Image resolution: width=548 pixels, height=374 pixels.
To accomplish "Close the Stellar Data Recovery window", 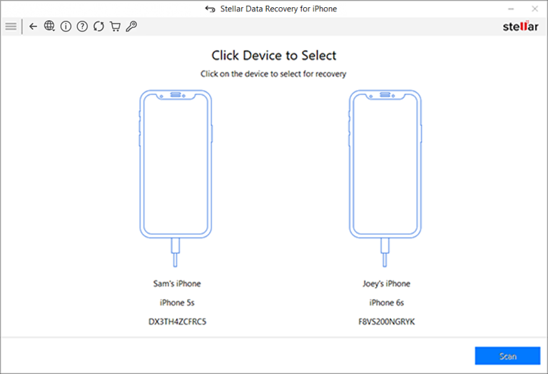I will (x=533, y=9).
